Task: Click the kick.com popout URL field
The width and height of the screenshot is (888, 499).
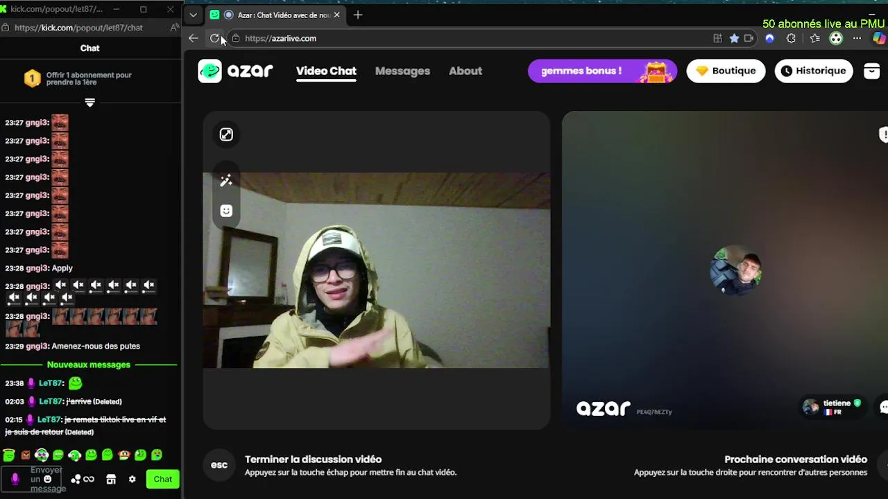Action: [x=78, y=28]
